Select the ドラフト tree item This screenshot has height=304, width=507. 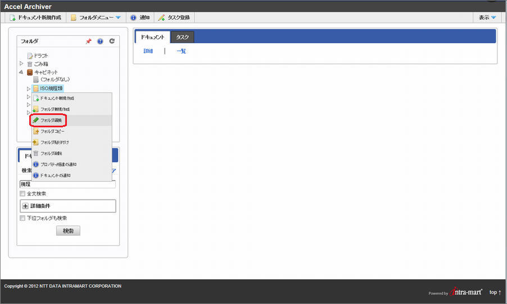click(38, 56)
